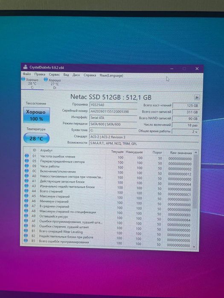Open the Справка menu
Image resolution: width=224 pixels, height=298 pixels.
90,75
